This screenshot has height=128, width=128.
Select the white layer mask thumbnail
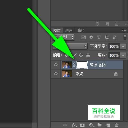(x=82, y=65)
